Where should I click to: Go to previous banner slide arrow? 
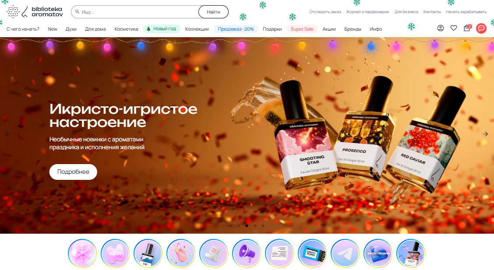7,134
